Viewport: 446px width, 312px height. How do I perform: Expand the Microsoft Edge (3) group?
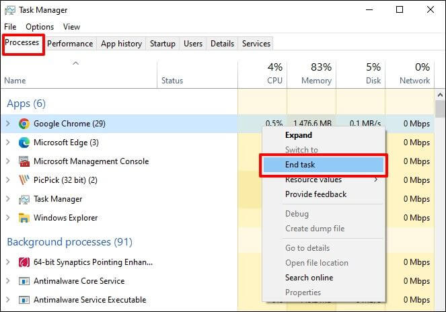click(8, 142)
